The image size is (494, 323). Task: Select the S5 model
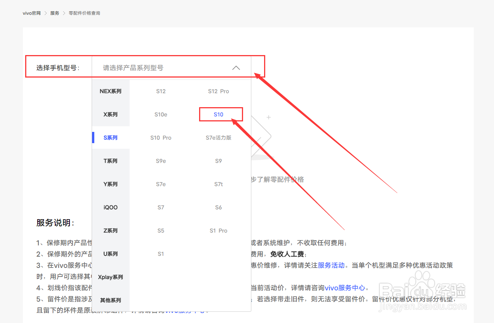[x=161, y=230]
